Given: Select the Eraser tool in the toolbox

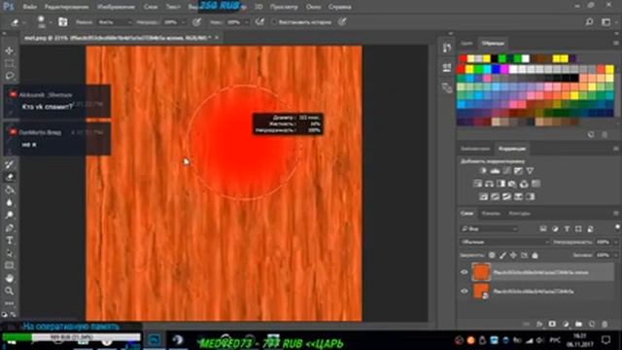Looking at the screenshot, I should pos(10,177).
